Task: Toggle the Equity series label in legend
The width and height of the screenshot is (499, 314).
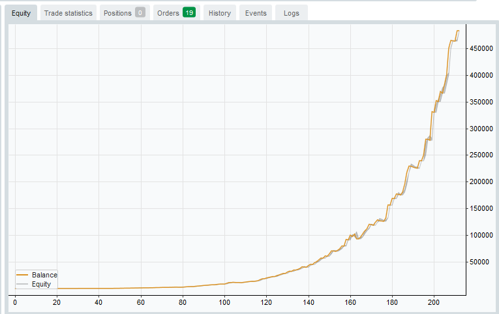Action: (41, 285)
